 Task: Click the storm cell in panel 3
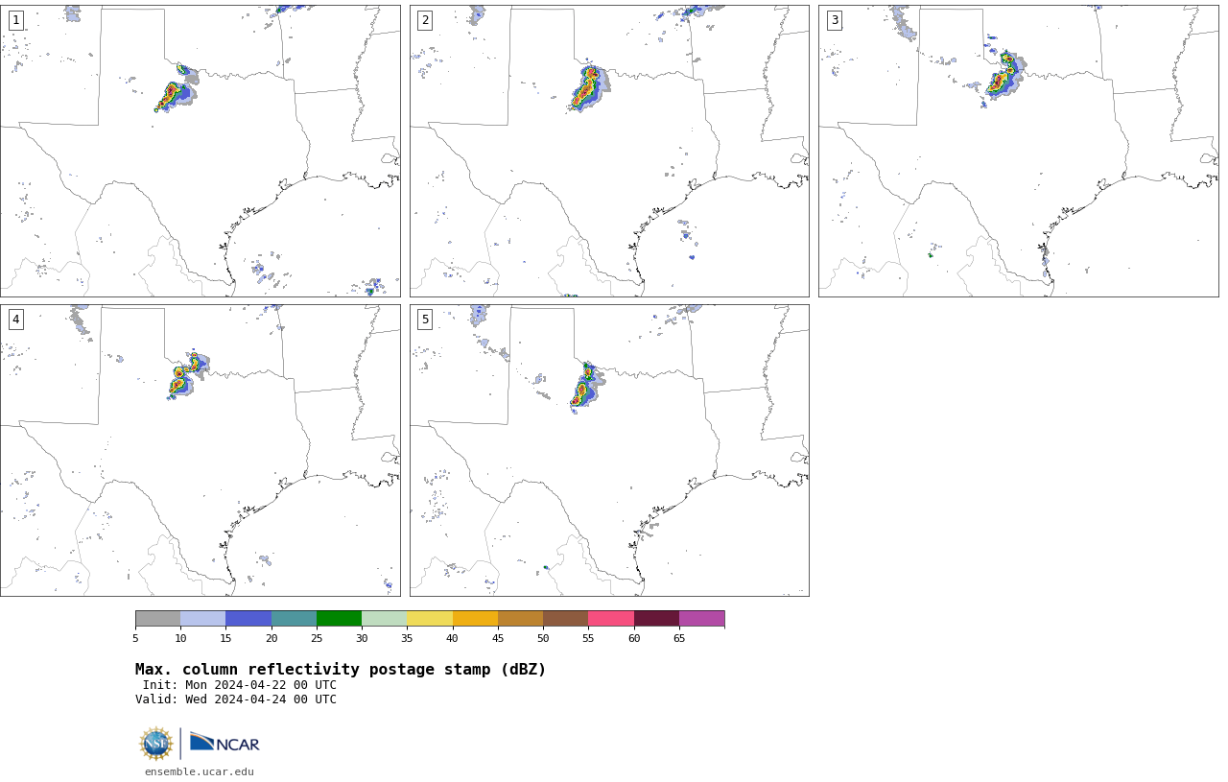pos(1003,79)
